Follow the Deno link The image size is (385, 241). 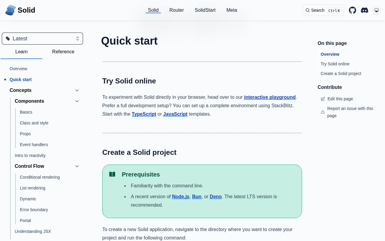216,197
